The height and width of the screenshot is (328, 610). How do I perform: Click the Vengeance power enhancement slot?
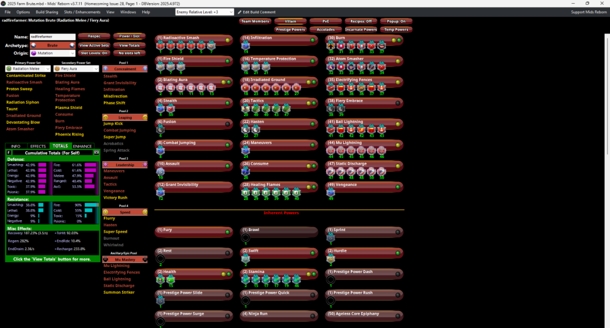coord(330,192)
